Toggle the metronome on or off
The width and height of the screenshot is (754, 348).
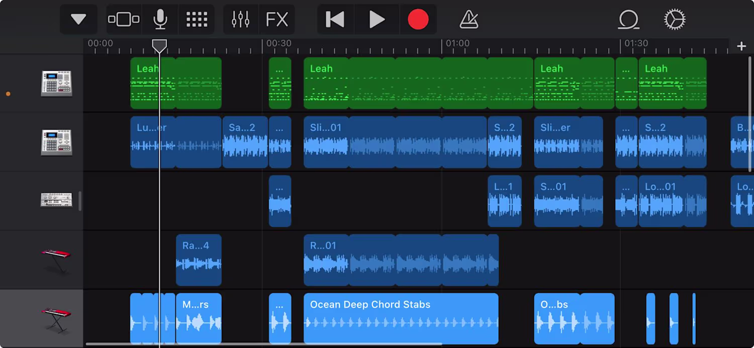(x=468, y=20)
